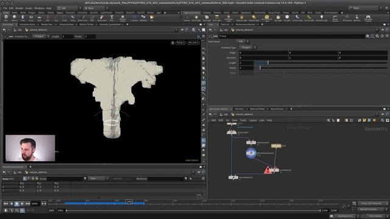Select the Metaball shelf tool
390x219 pixels.
(x=143, y=18)
